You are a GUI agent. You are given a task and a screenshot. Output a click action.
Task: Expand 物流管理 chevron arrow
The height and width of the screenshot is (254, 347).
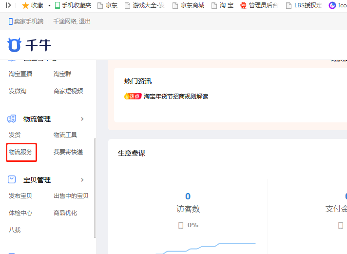click(82, 119)
